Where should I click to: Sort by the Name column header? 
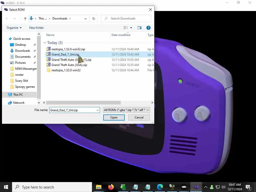click(x=50, y=35)
